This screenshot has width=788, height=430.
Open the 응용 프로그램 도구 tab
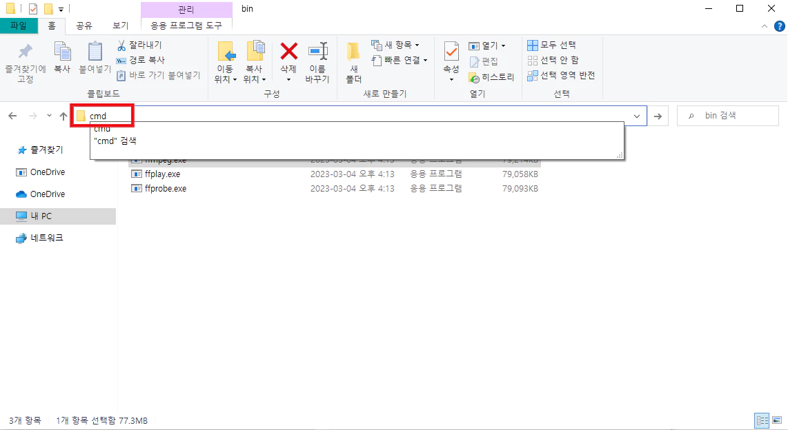pyautogui.click(x=186, y=25)
